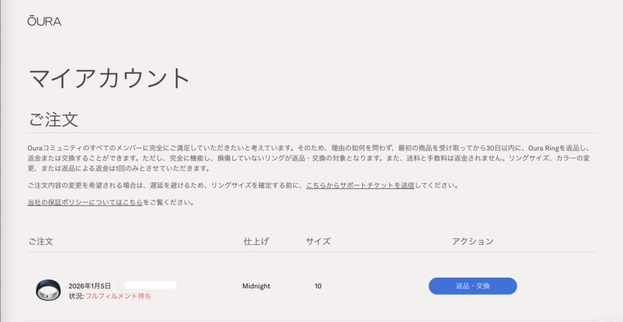Click the フルフィルメント待ち status text
The width and height of the screenshot is (623, 322).
tap(118, 296)
